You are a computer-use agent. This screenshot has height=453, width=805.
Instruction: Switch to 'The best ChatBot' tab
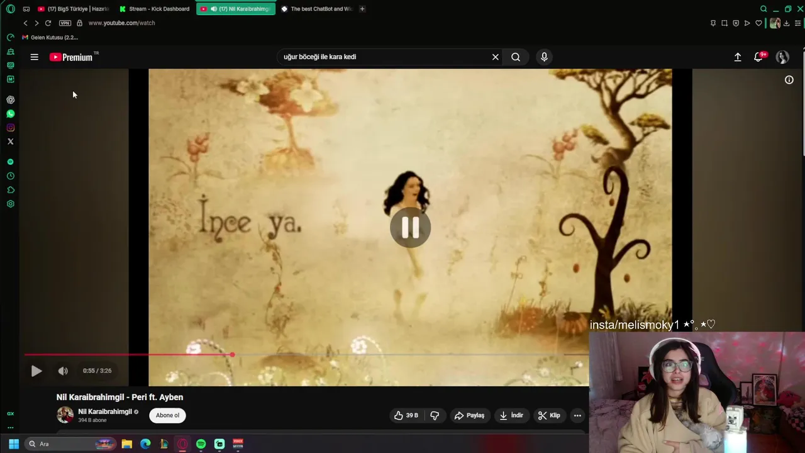[x=317, y=9]
